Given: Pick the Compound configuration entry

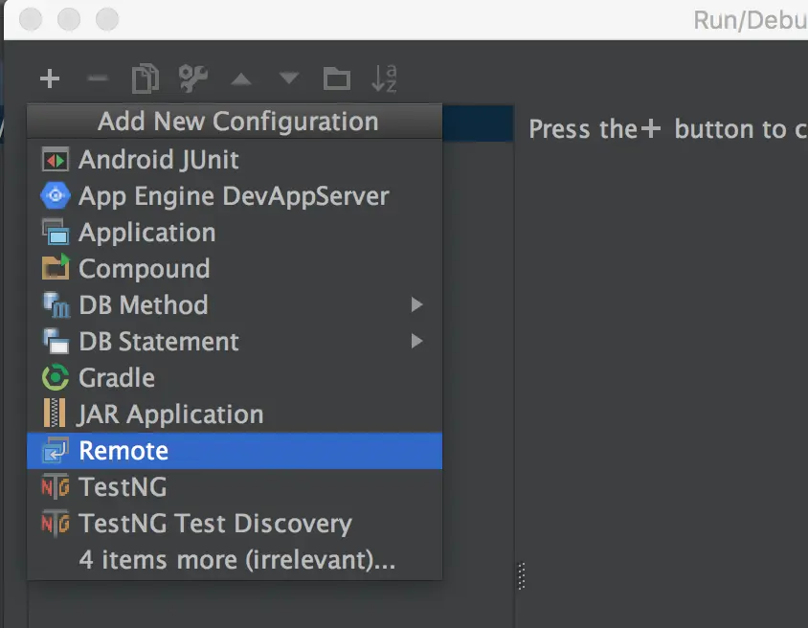Looking at the screenshot, I should (235, 269).
